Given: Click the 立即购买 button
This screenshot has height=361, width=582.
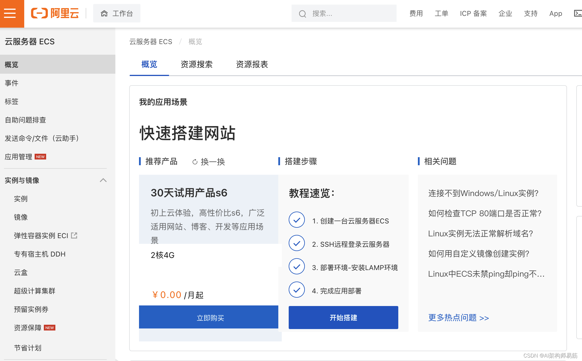Looking at the screenshot, I should coord(209,317).
